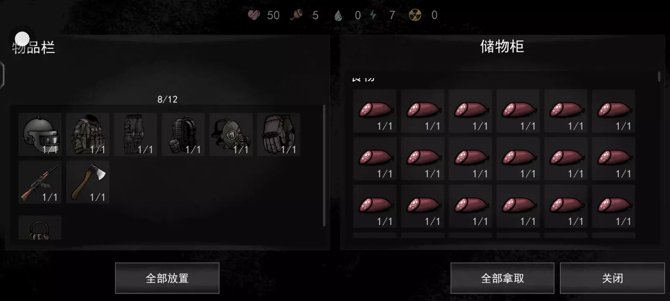Select the cargo pants item
670x301 pixels.
point(135,134)
